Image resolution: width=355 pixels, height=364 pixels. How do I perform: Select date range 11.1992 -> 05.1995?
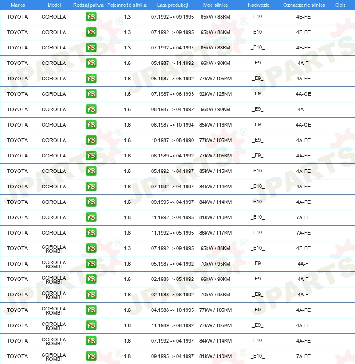point(172,233)
